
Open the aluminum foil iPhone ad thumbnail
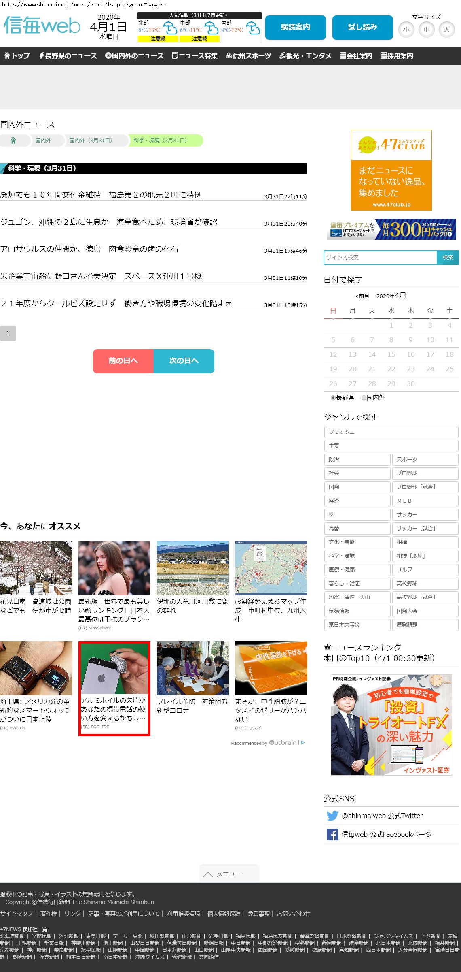pyautogui.click(x=114, y=668)
